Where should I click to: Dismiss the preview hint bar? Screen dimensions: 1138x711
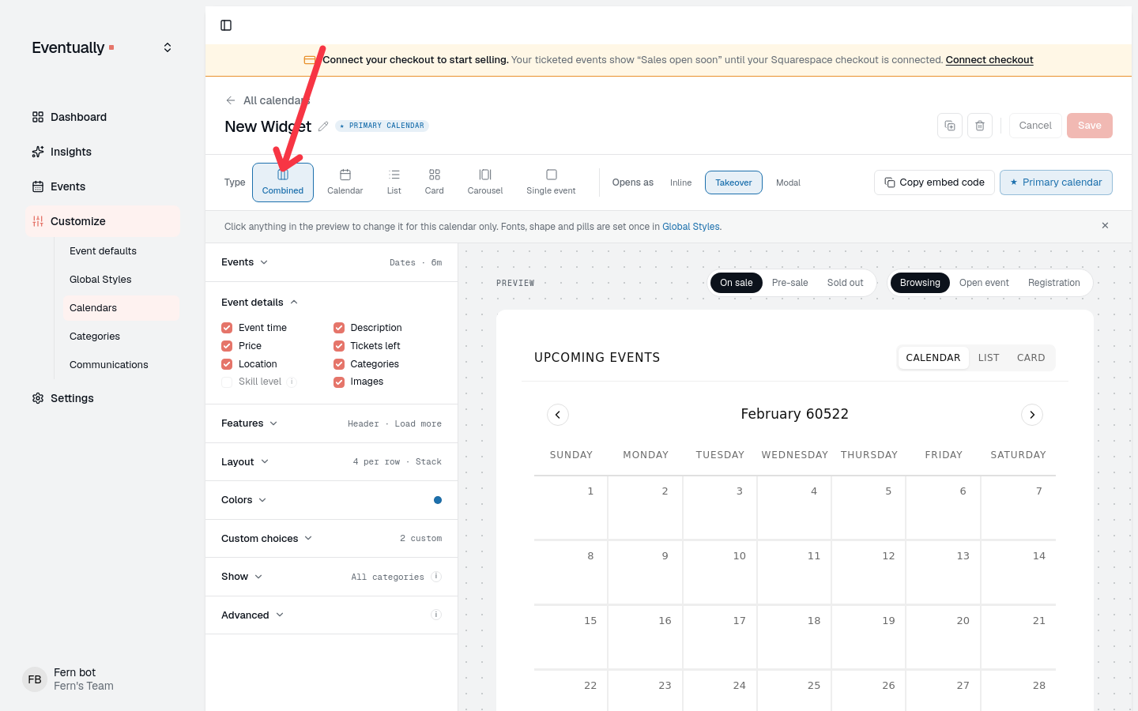[x=1105, y=226]
